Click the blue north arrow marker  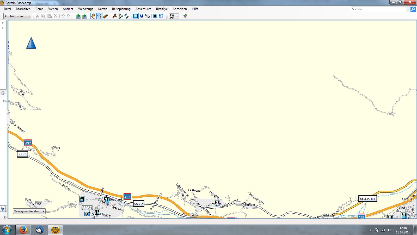point(31,43)
